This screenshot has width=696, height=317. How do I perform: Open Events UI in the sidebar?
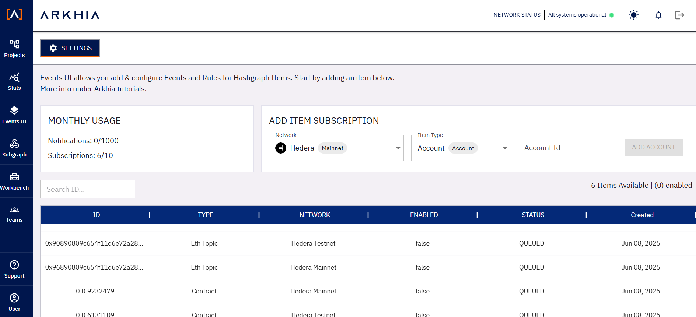[14, 115]
